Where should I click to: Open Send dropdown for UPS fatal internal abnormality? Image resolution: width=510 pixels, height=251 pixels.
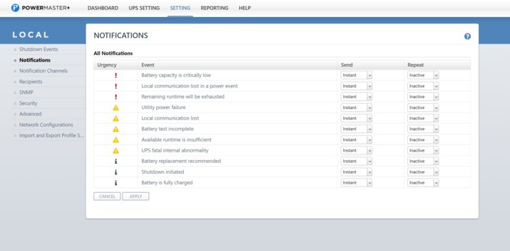pyautogui.click(x=356, y=150)
